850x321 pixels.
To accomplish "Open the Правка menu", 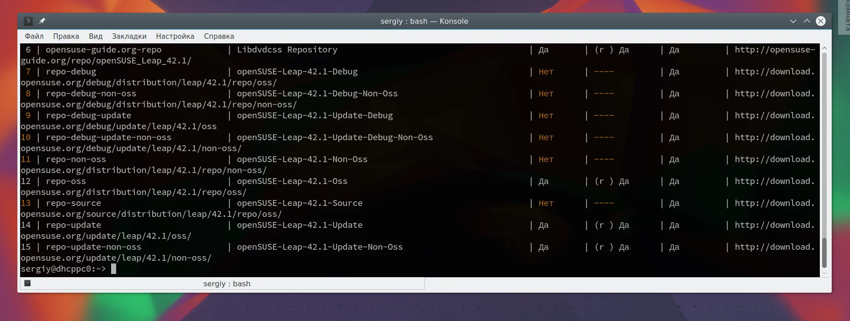I will point(66,36).
